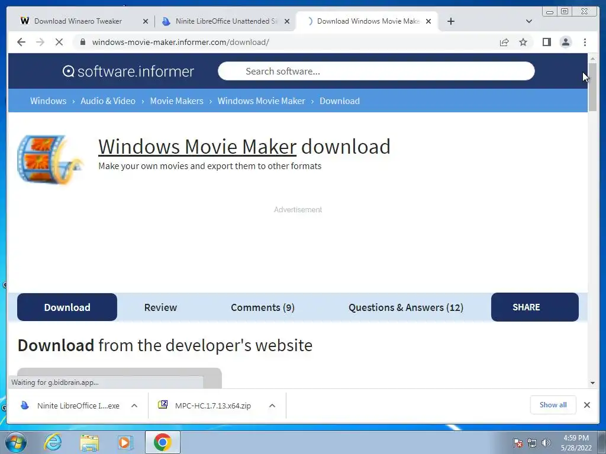
Task: Switch to Ninite LibreOffice Unattended tab
Action: (226, 21)
